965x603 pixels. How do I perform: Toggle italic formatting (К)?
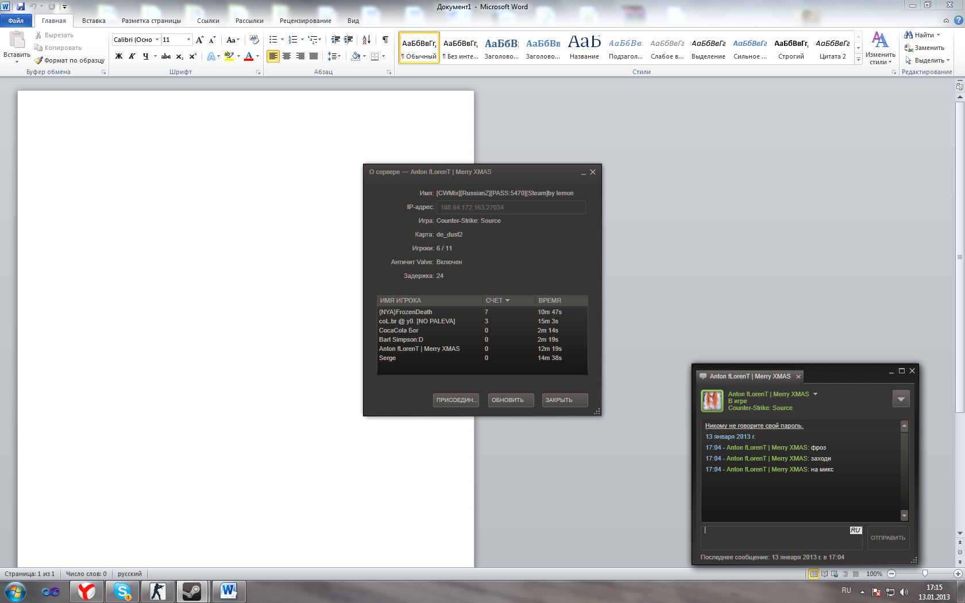click(x=132, y=56)
